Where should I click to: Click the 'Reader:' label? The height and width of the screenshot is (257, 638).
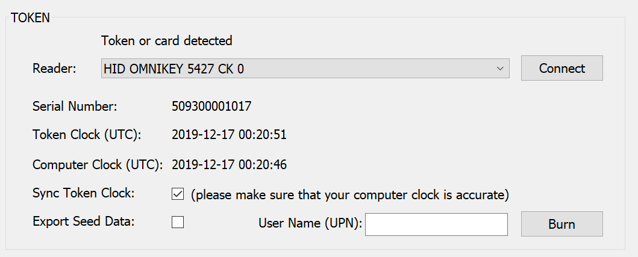(x=54, y=69)
